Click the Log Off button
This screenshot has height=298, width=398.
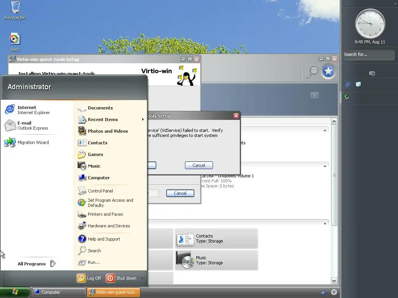click(x=89, y=278)
